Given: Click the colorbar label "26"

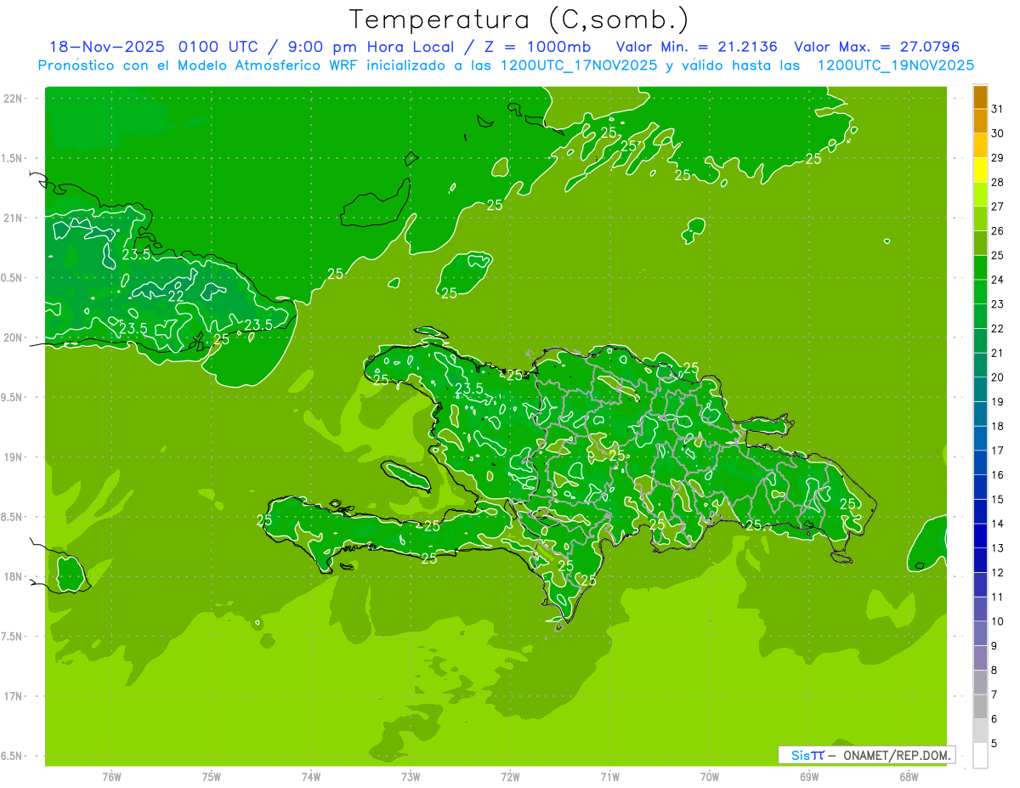Looking at the screenshot, I should pos(997,231).
